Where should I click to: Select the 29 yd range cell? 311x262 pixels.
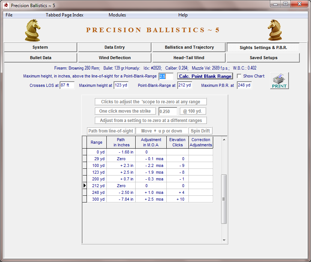click(x=97, y=159)
